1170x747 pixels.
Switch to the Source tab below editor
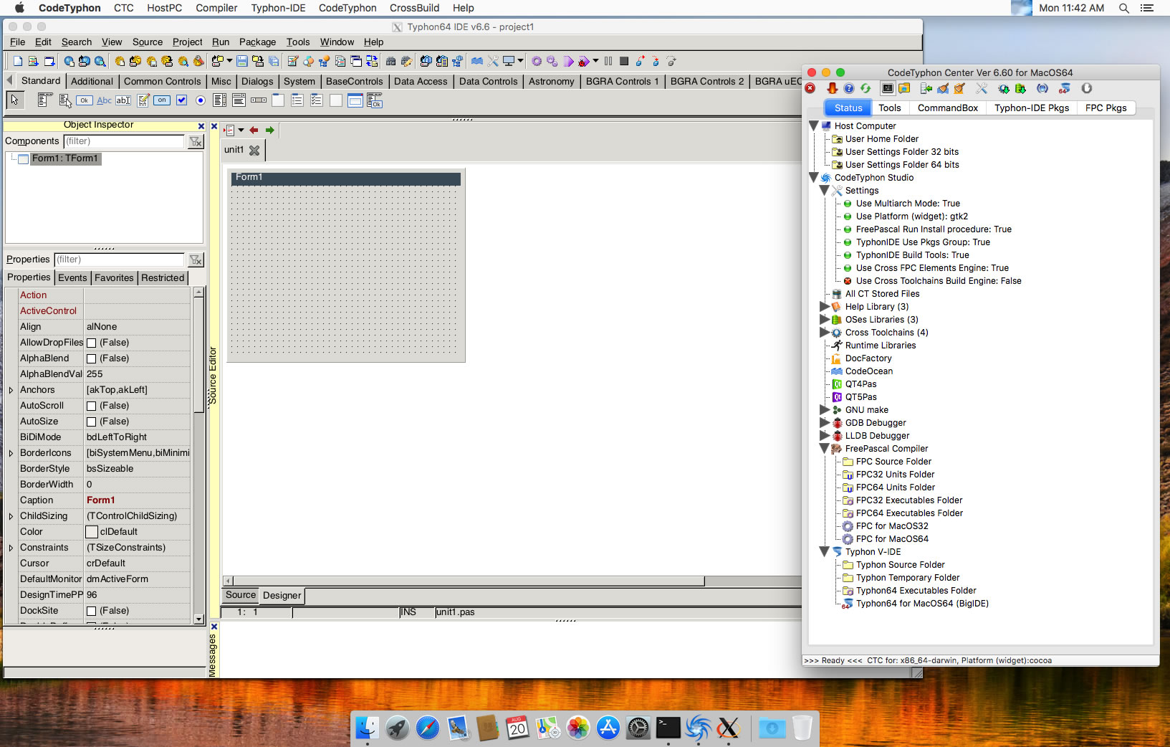[x=241, y=595]
